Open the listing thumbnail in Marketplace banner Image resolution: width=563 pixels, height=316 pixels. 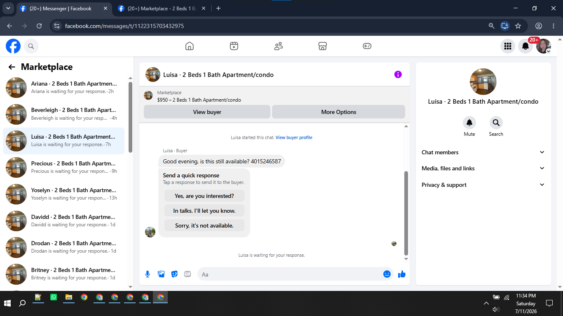[x=148, y=95]
